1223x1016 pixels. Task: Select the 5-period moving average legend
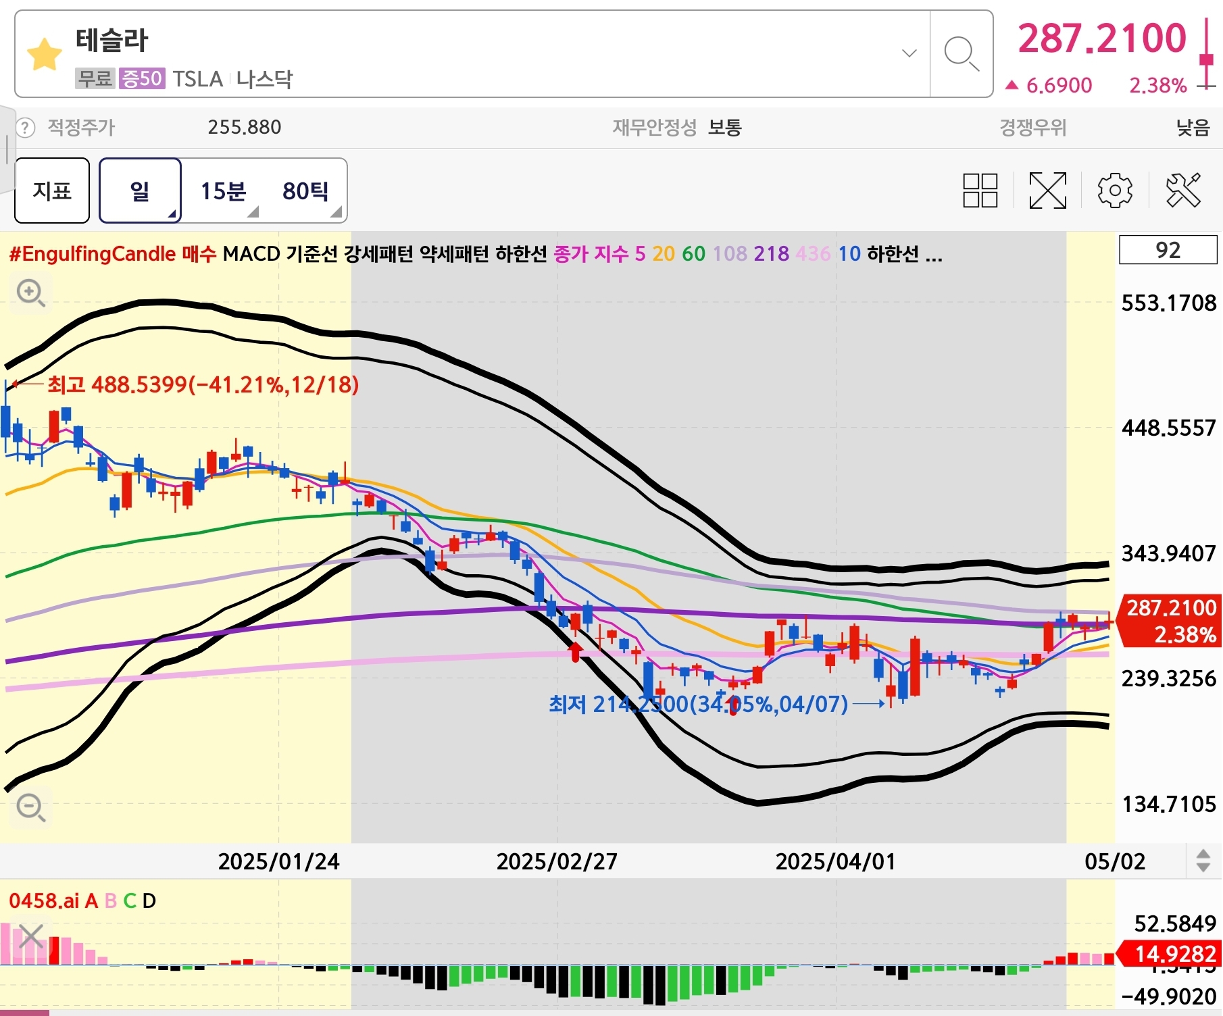pos(640,254)
